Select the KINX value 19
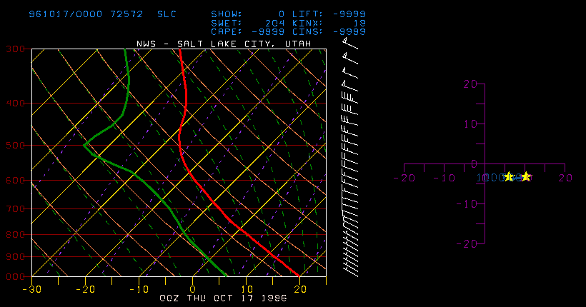 pos(359,23)
